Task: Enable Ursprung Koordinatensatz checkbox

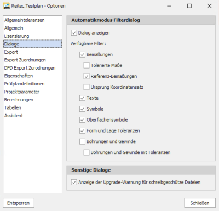Action: pos(87,87)
